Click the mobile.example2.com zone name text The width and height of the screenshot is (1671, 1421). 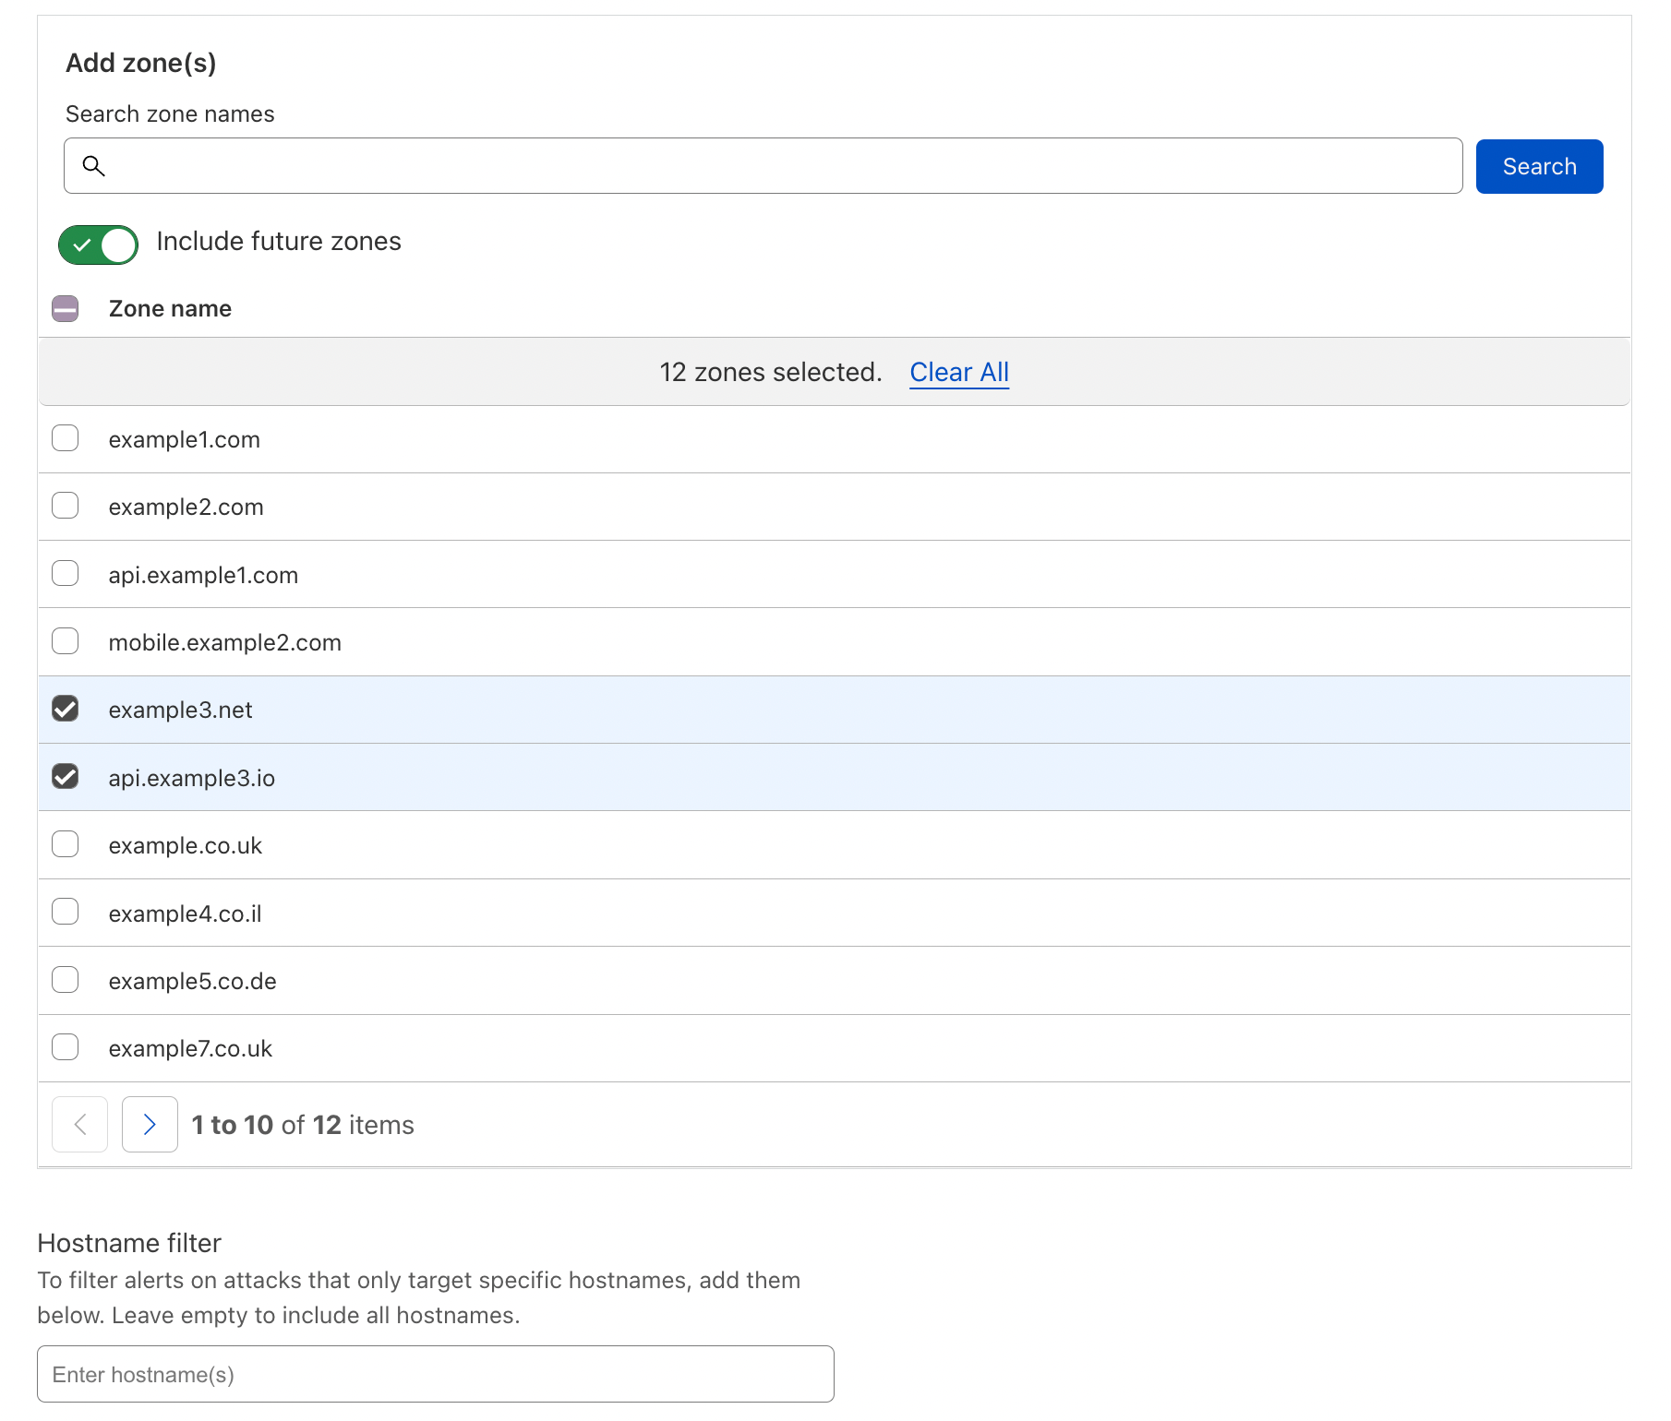(x=225, y=643)
